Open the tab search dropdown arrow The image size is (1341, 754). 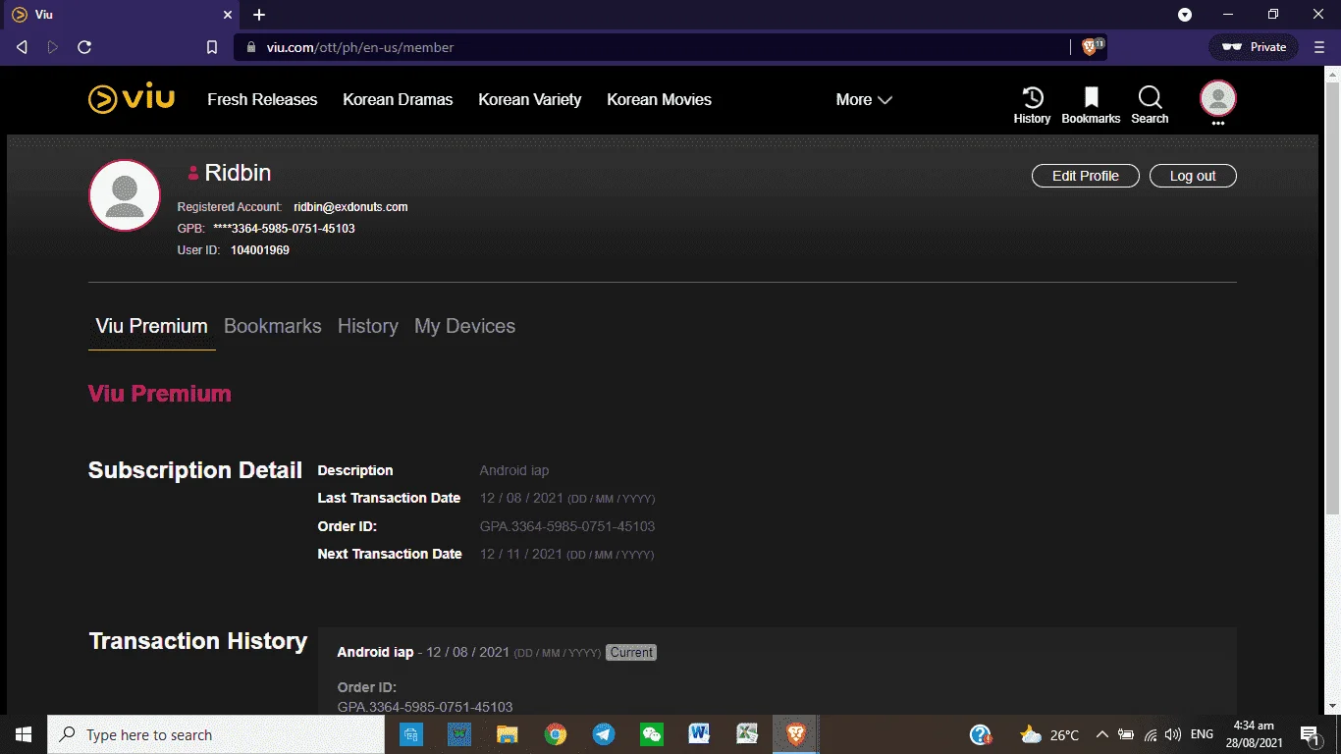click(1185, 15)
